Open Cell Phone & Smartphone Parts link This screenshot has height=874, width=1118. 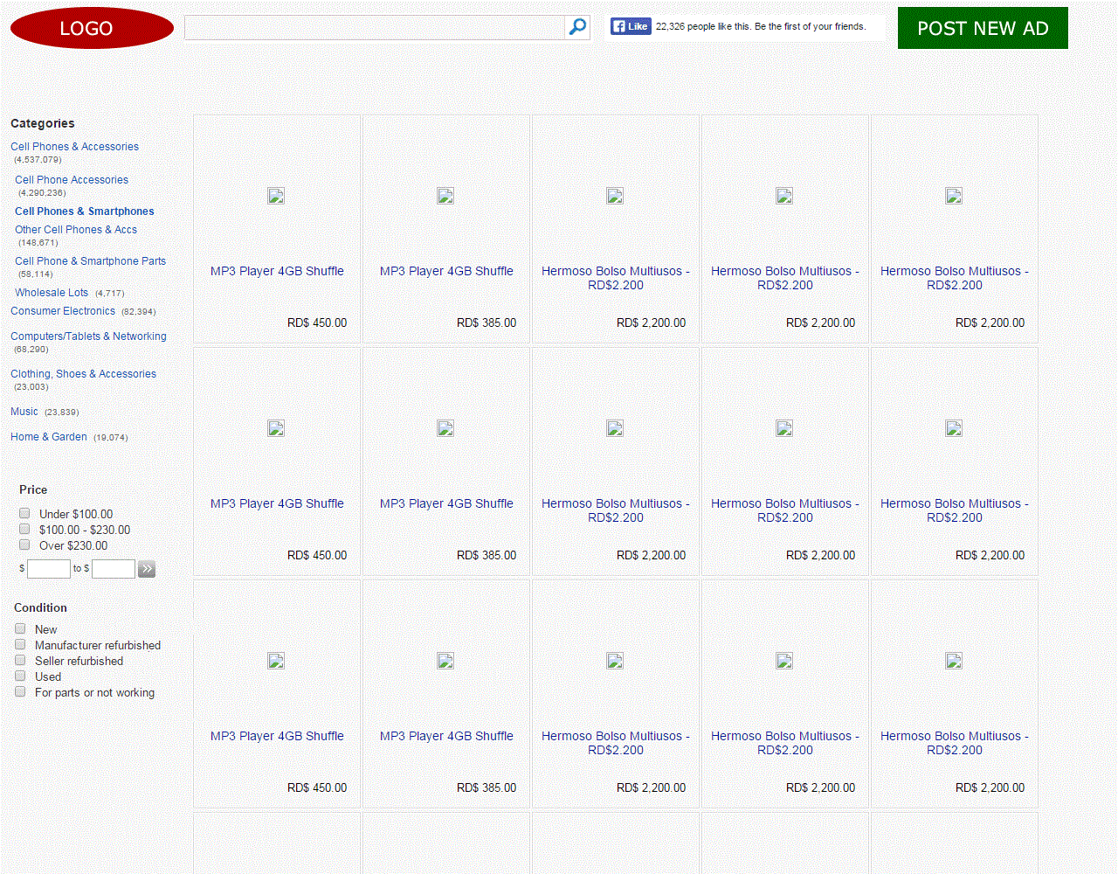click(x=90, y=261)
